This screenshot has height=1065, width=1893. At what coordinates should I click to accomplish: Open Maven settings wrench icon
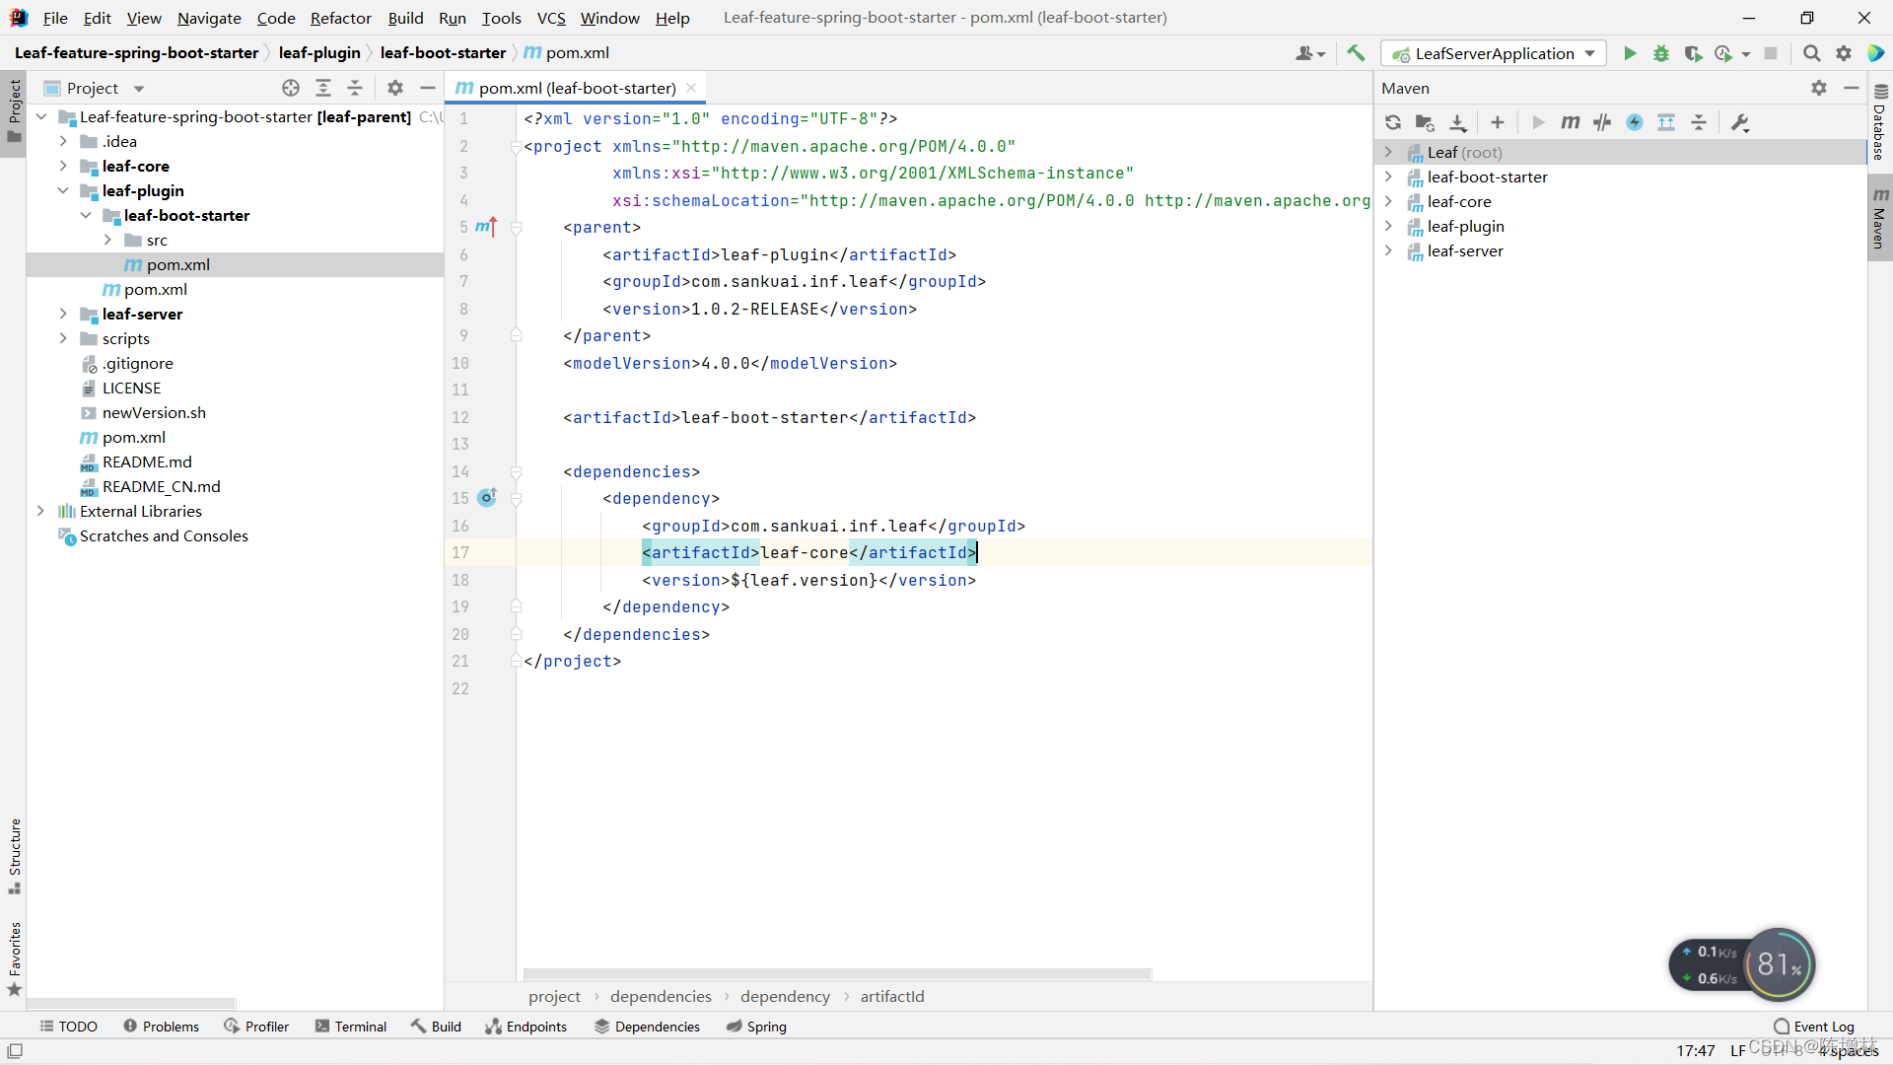1740,122
